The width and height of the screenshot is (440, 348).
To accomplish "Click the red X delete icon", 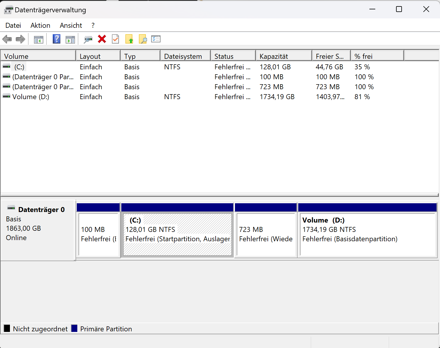I will pos(102,39).
